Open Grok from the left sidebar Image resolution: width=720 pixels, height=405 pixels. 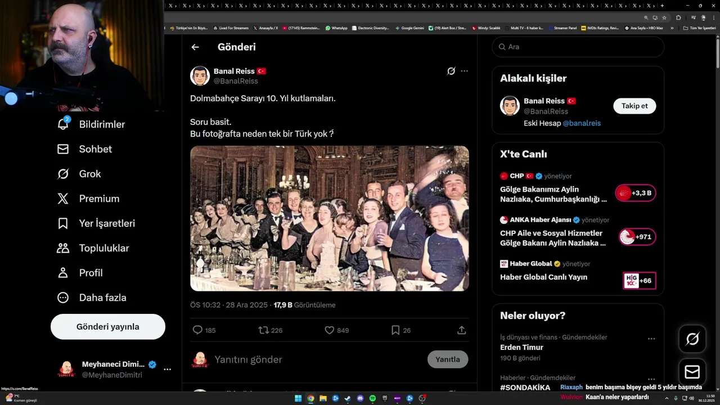79,174
